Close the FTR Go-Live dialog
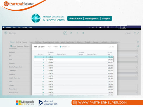Screen dimensions: 143x107 coord(113,47)
